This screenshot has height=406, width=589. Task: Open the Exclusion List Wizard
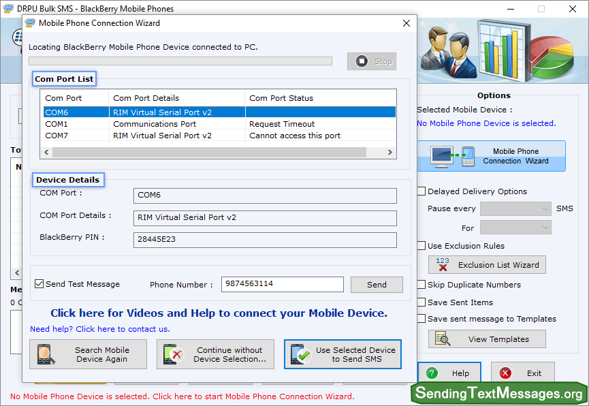(x=488, y=265)
